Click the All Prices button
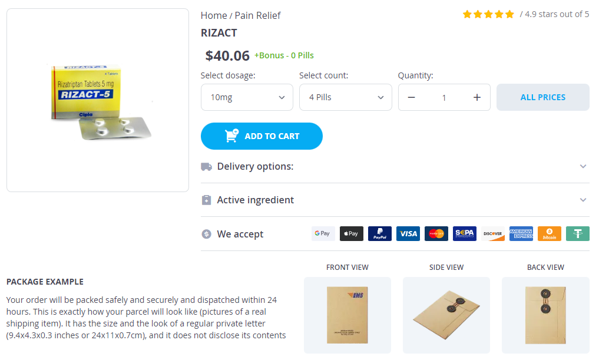The height and width of the screenshot is (363, 599). click(x=543, y=97)
